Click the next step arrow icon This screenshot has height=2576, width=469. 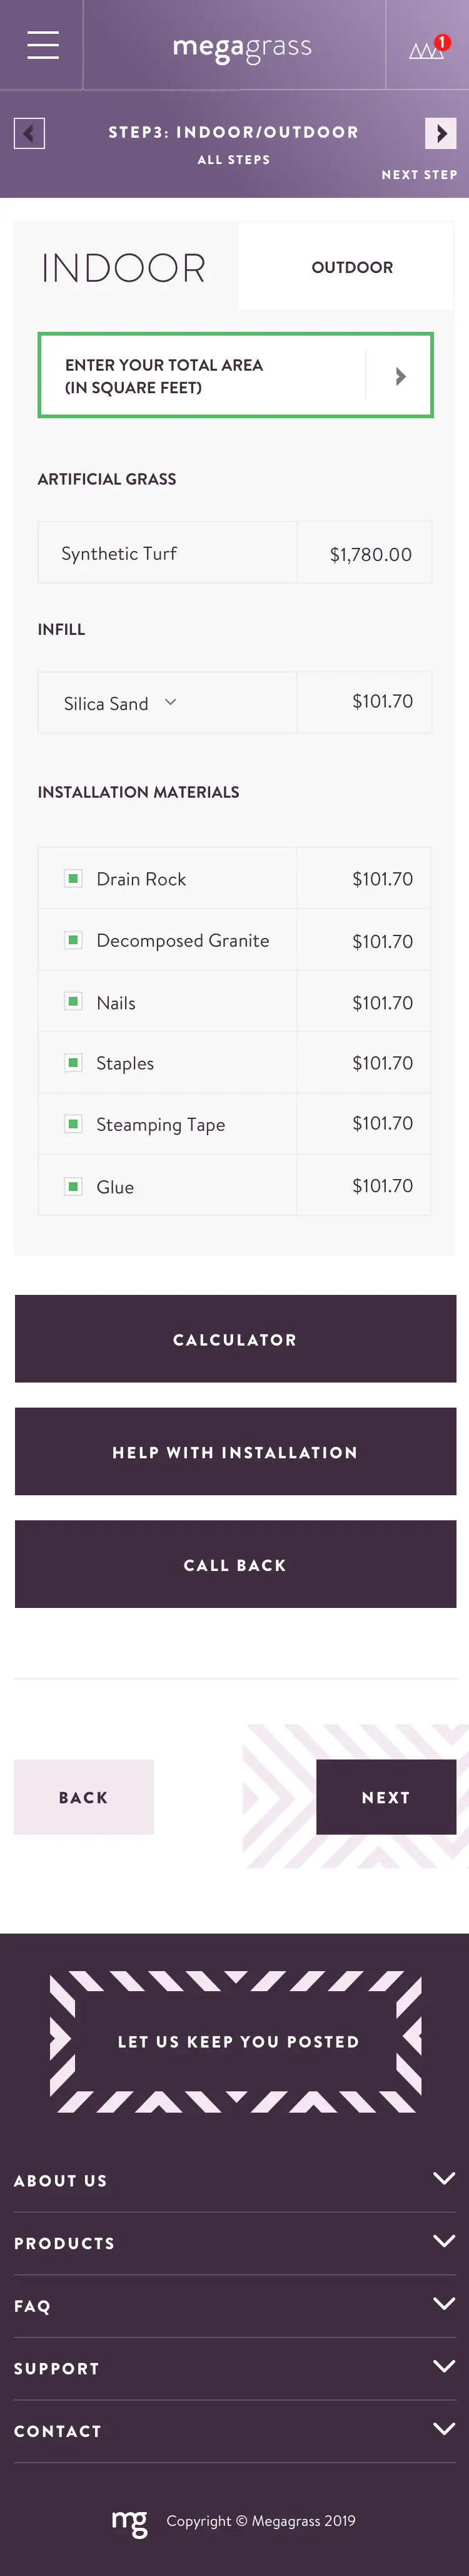[x=440, y=133]
